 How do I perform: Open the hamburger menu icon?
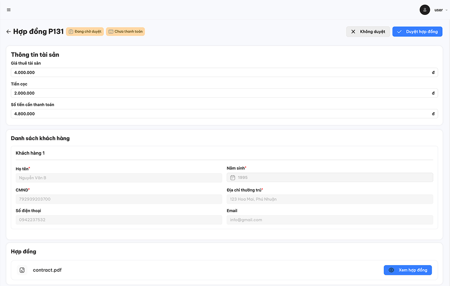pos(9,10)
